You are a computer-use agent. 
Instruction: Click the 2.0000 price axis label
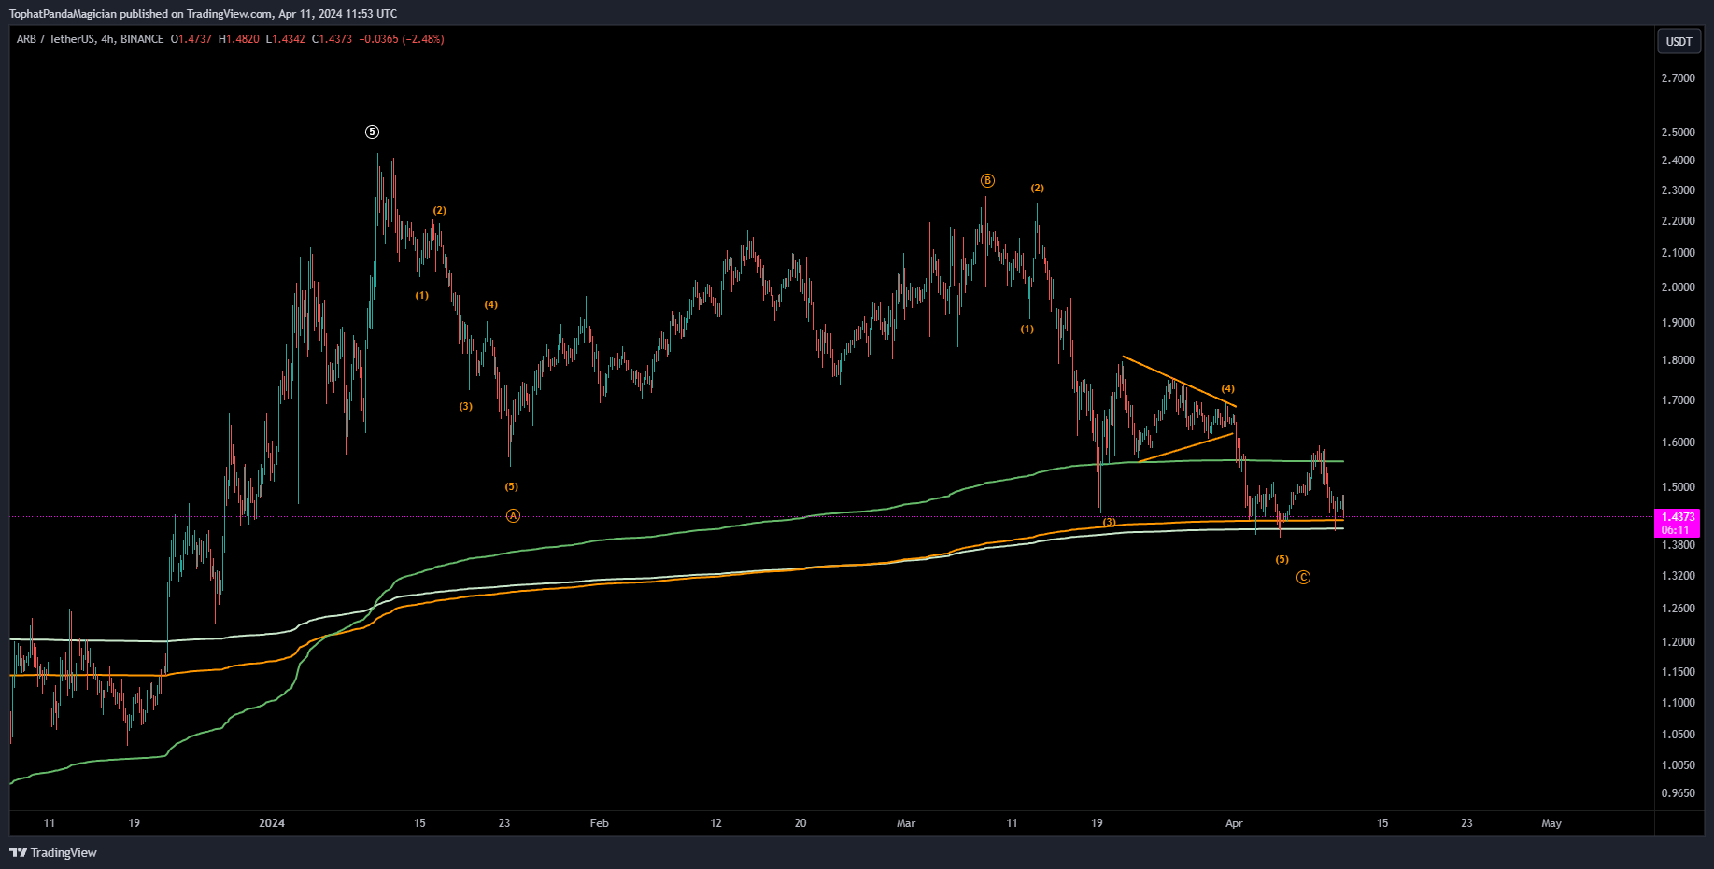(1678, 287)
